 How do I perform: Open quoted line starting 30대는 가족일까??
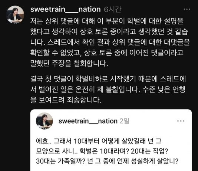tap(107, 161)
